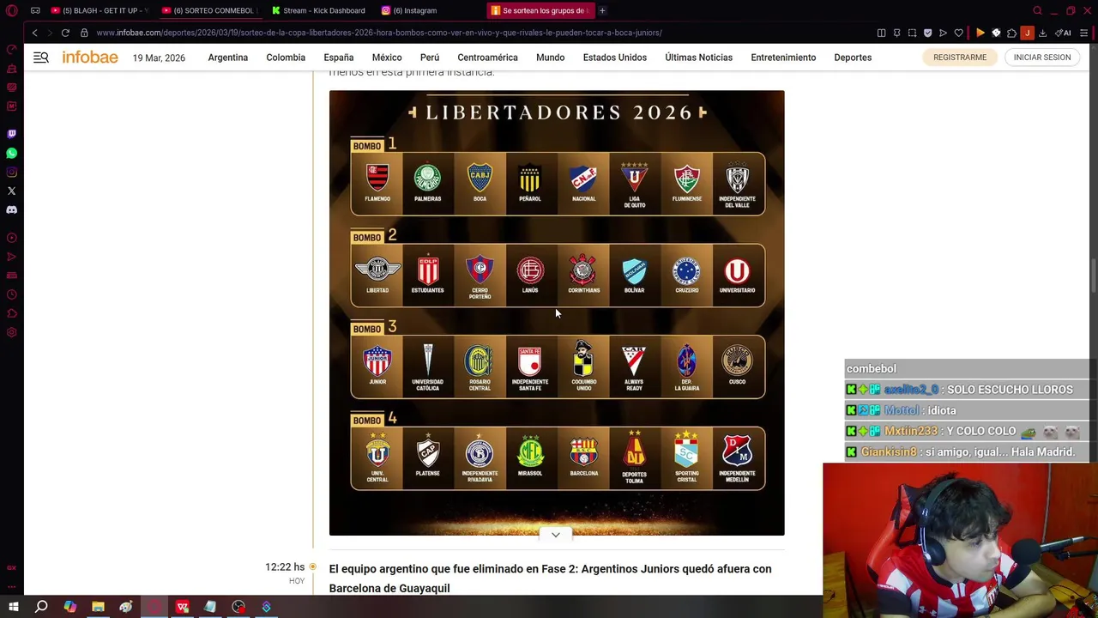Open Perú section
The height and width of the screenshot is (618, 1098).
pos(430,58)
